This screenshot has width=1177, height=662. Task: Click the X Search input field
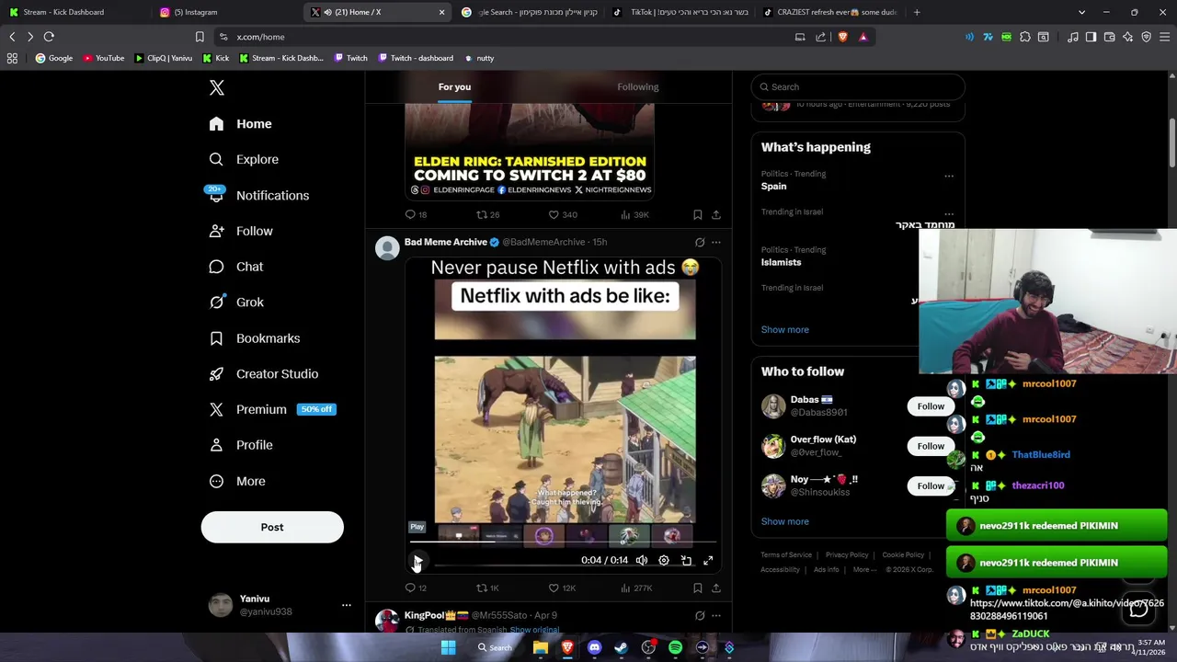858,86
